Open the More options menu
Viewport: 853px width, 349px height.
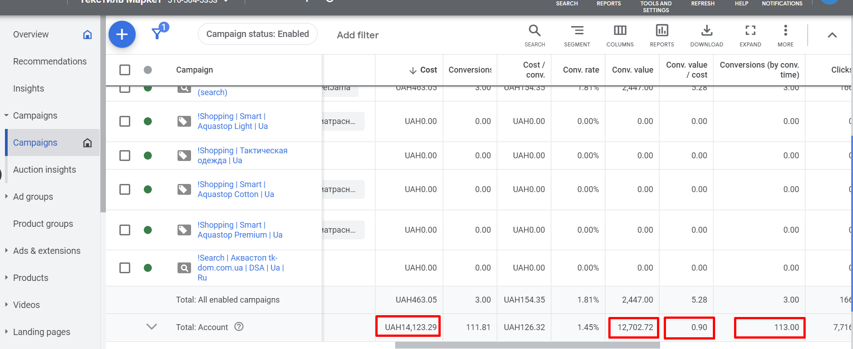pos(785,35)
